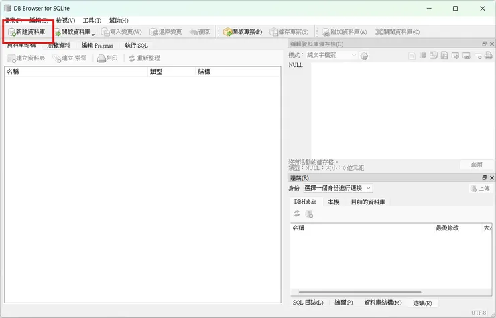Click the gear icon next to 模式 dropdown

364,56
